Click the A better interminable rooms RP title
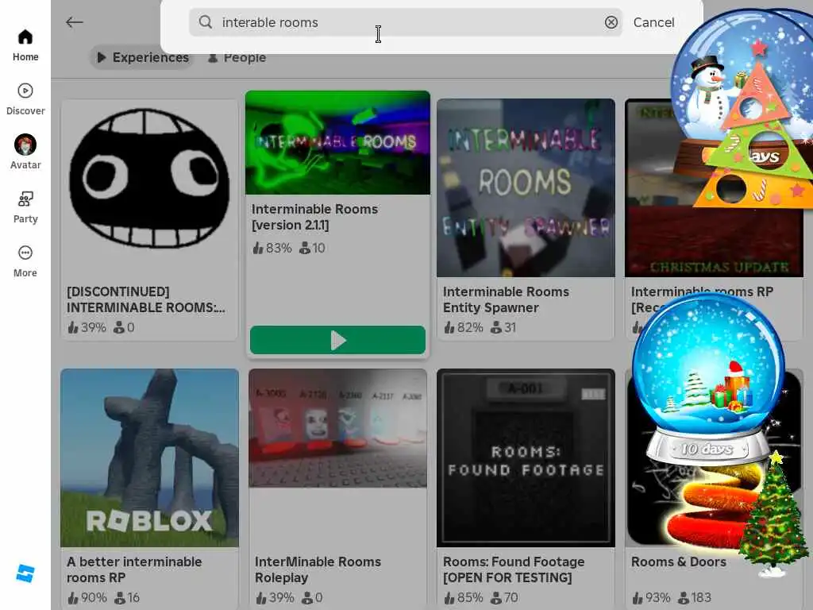 coord(134,569)
